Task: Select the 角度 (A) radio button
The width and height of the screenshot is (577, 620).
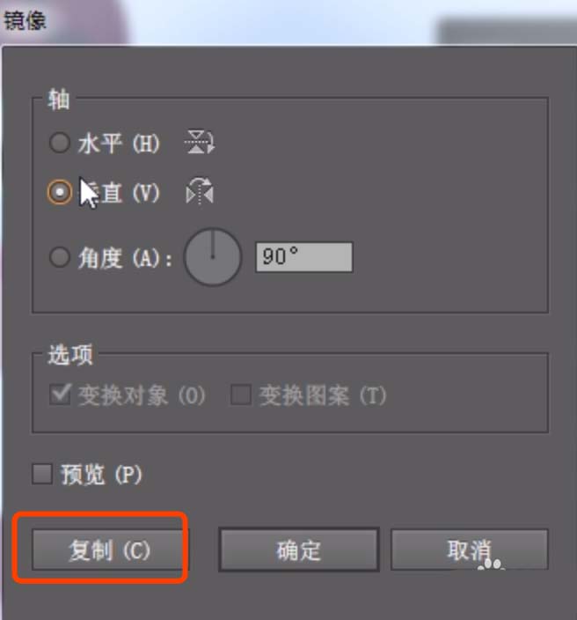Action: pos(60,257)
